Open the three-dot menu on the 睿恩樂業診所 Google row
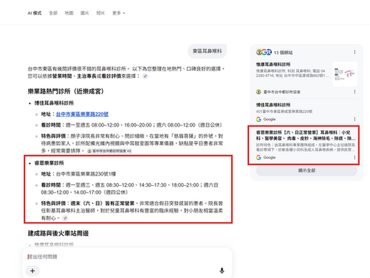The width and height of the screenshot is (370, 278). coord(354,158)
